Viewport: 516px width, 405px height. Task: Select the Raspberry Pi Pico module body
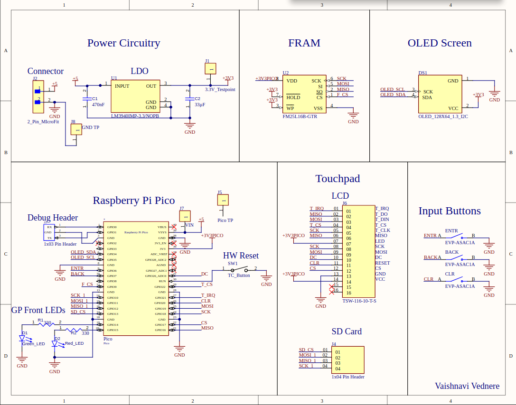[x=136, y=278]
